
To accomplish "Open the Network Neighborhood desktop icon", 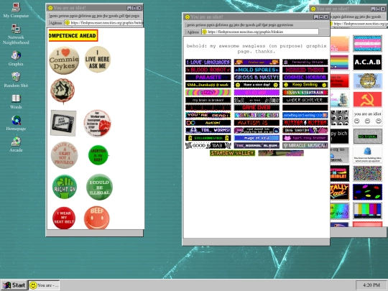I will coord(16,34).
